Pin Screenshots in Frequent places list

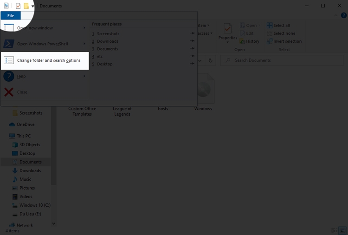tap(193, 33)
